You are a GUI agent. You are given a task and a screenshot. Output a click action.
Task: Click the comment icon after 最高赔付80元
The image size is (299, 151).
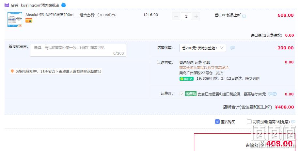pyautogui.click(x=270, y=94)
